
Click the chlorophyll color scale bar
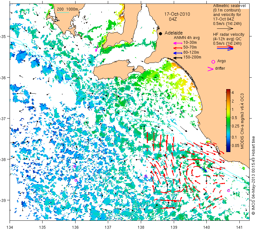pyautogui.click(x=228, y=120)
